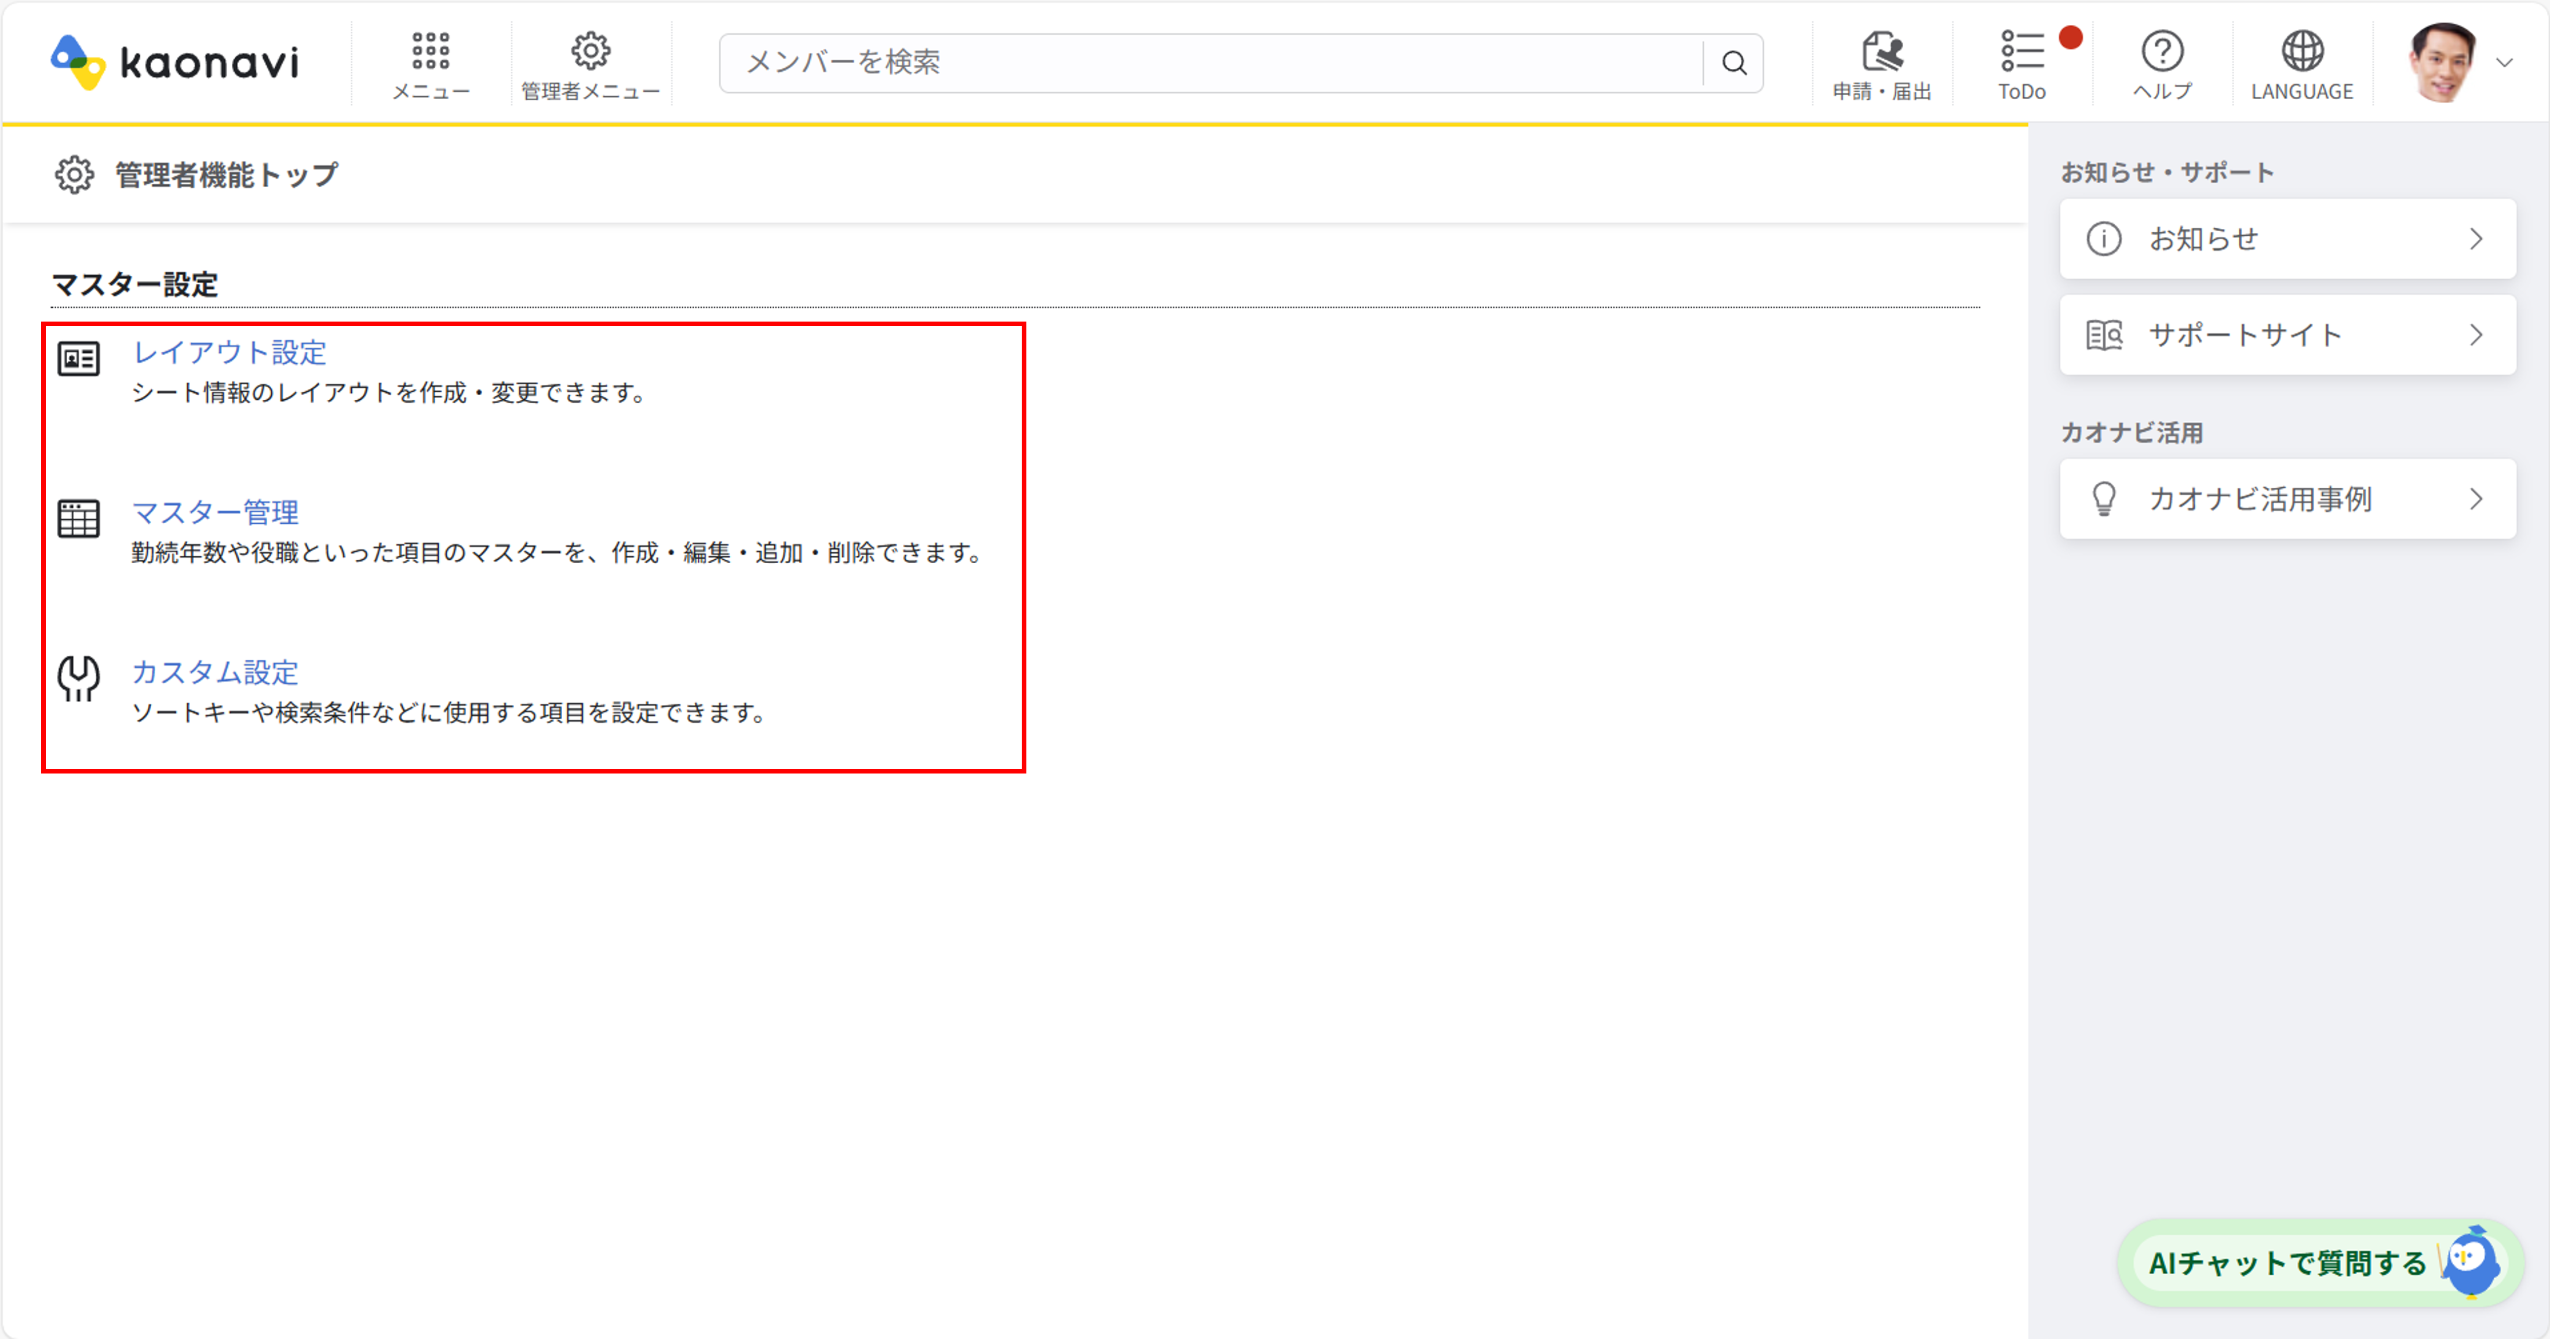Open the マスター管理 link
Image resolution: width=2550 pixels, height=1339 pixels.
[215, 513]
